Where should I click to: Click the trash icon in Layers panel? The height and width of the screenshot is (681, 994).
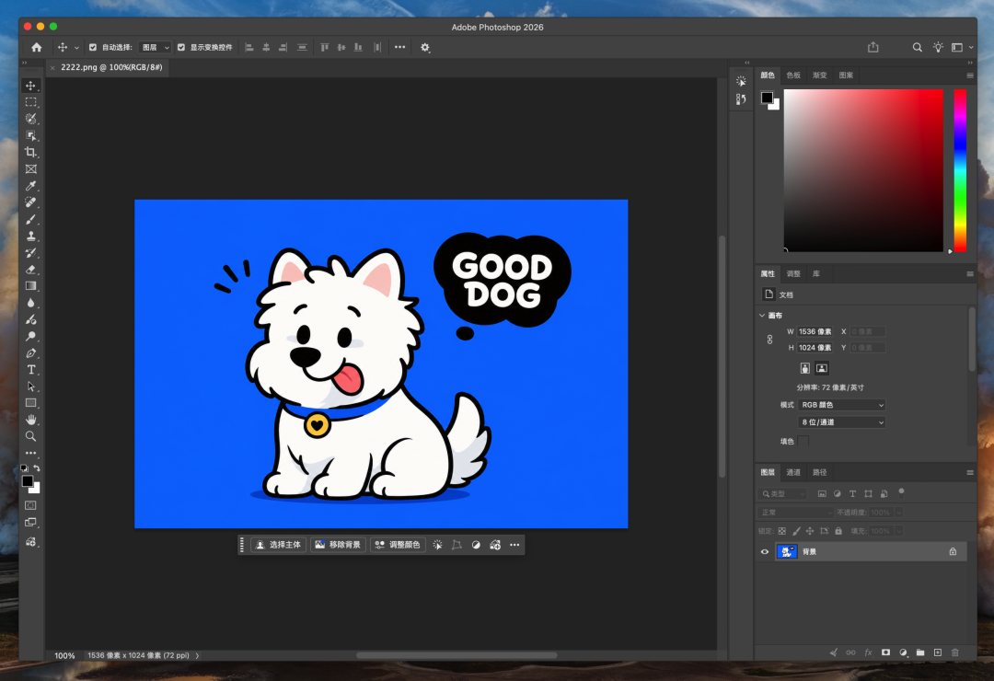(x=954, y=652)
